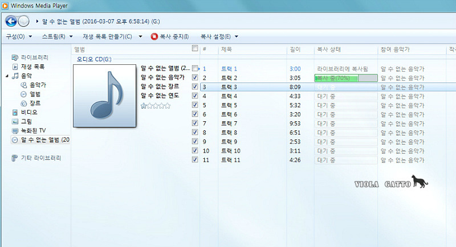Uncheck the box for 트랙 3
This screenshot has width=456, height=247.
195,87
